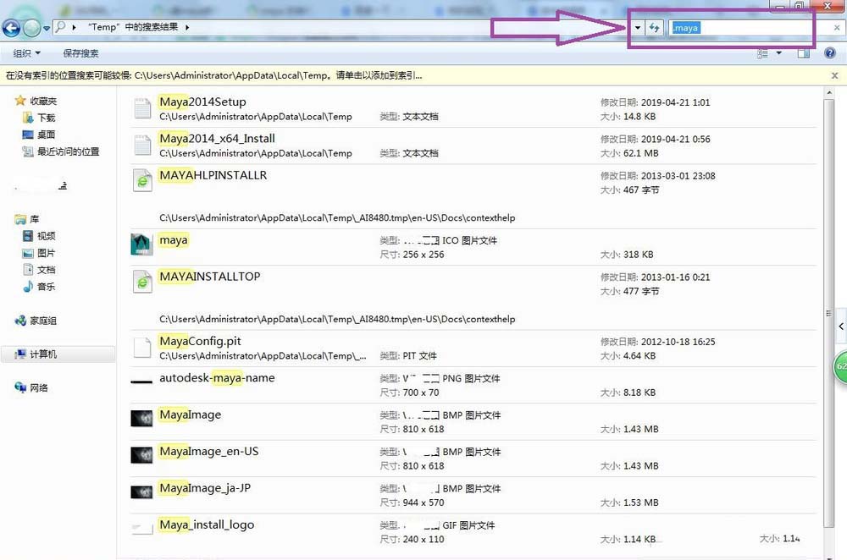This screenshot has height=560, width=847.
Task: Go back with the Back arrow button
Action: click(x=11, y=28)
